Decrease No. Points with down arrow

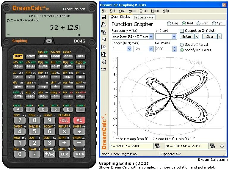click(175, 50)
